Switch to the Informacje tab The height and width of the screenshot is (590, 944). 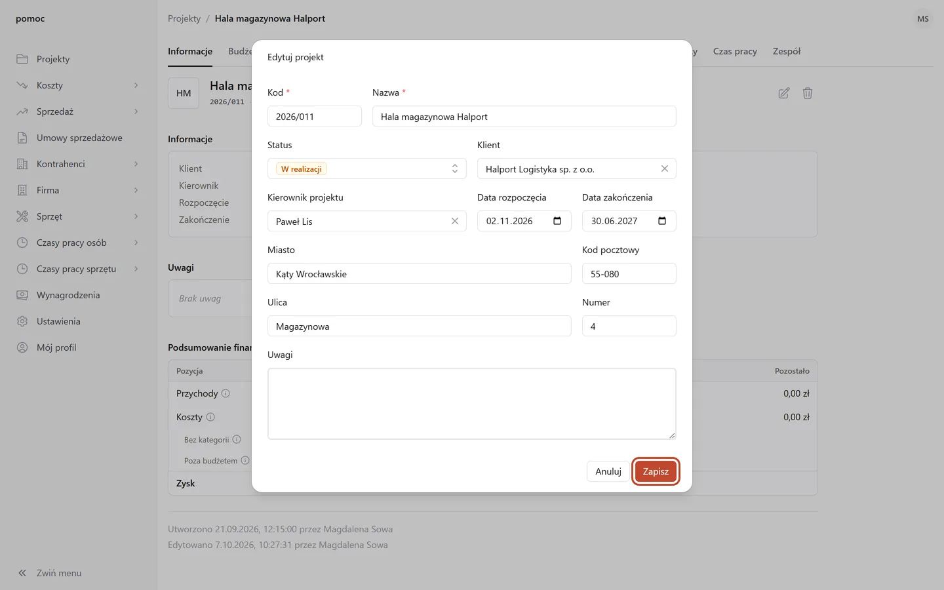[190, 51]
